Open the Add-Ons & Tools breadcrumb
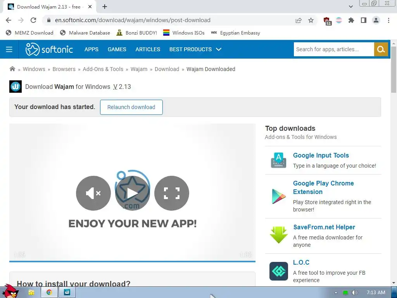This screenshot has width=397, height=298. click(x=103, y=69)
